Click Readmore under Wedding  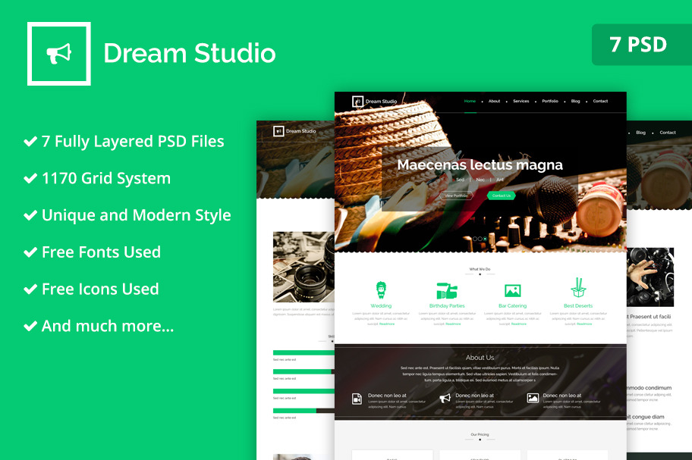coord(387,324)
